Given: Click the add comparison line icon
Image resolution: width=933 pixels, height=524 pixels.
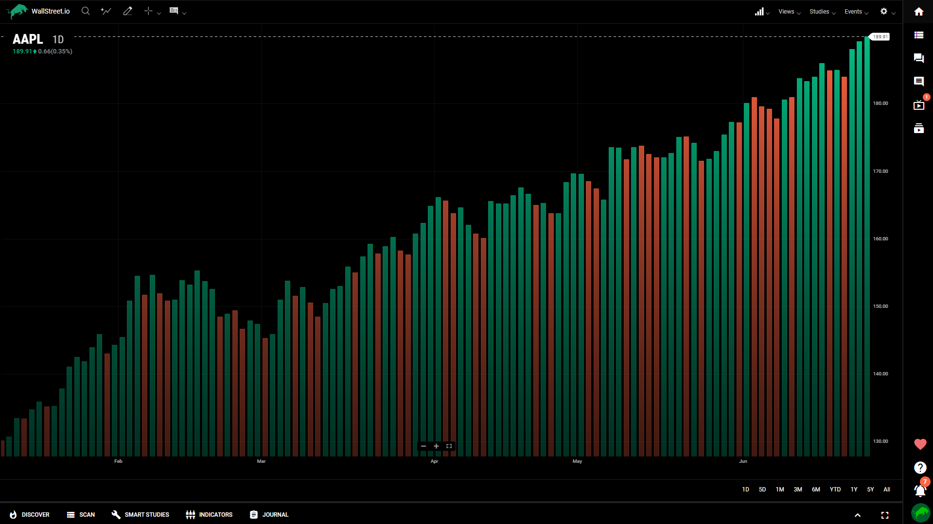Looking at the screenshot, I should click(106, 11).
